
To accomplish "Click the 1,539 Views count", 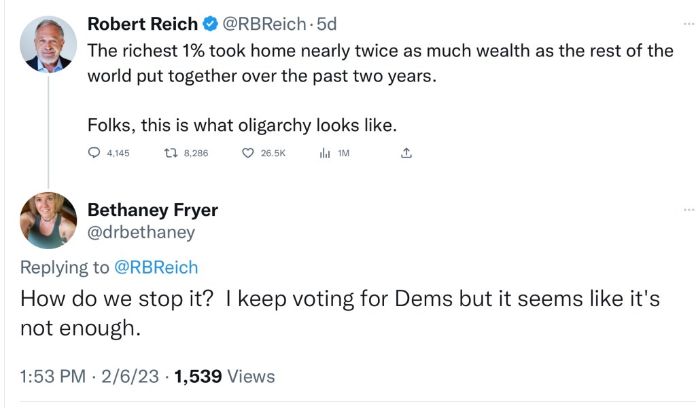I will click(224, 376).
